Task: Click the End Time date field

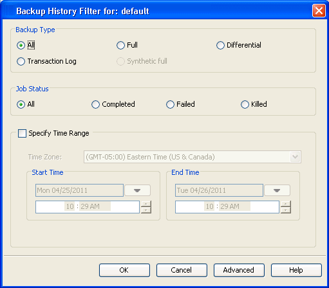Action: tap(219, 190)
